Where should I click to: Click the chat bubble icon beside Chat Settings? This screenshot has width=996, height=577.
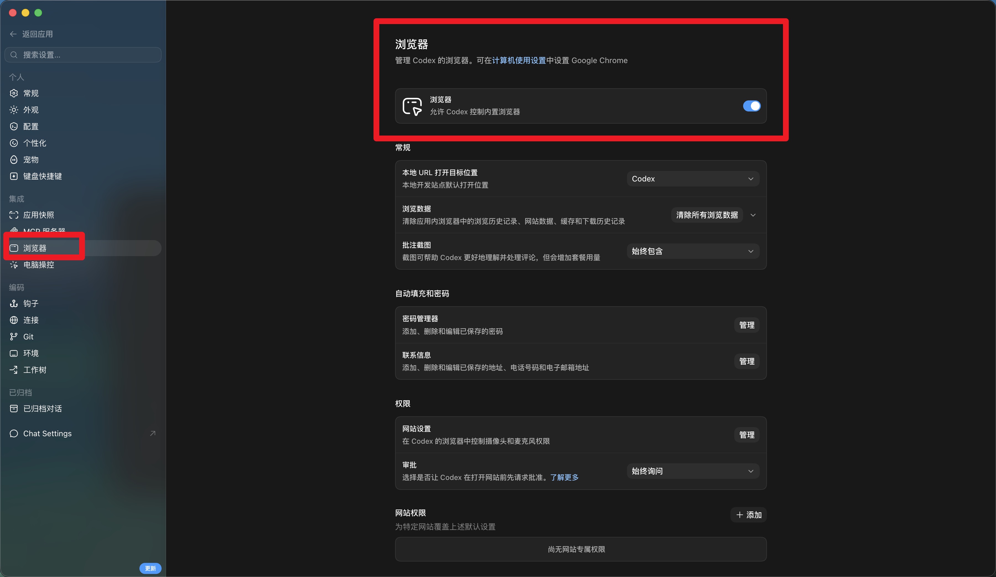(x=14, y=433)
